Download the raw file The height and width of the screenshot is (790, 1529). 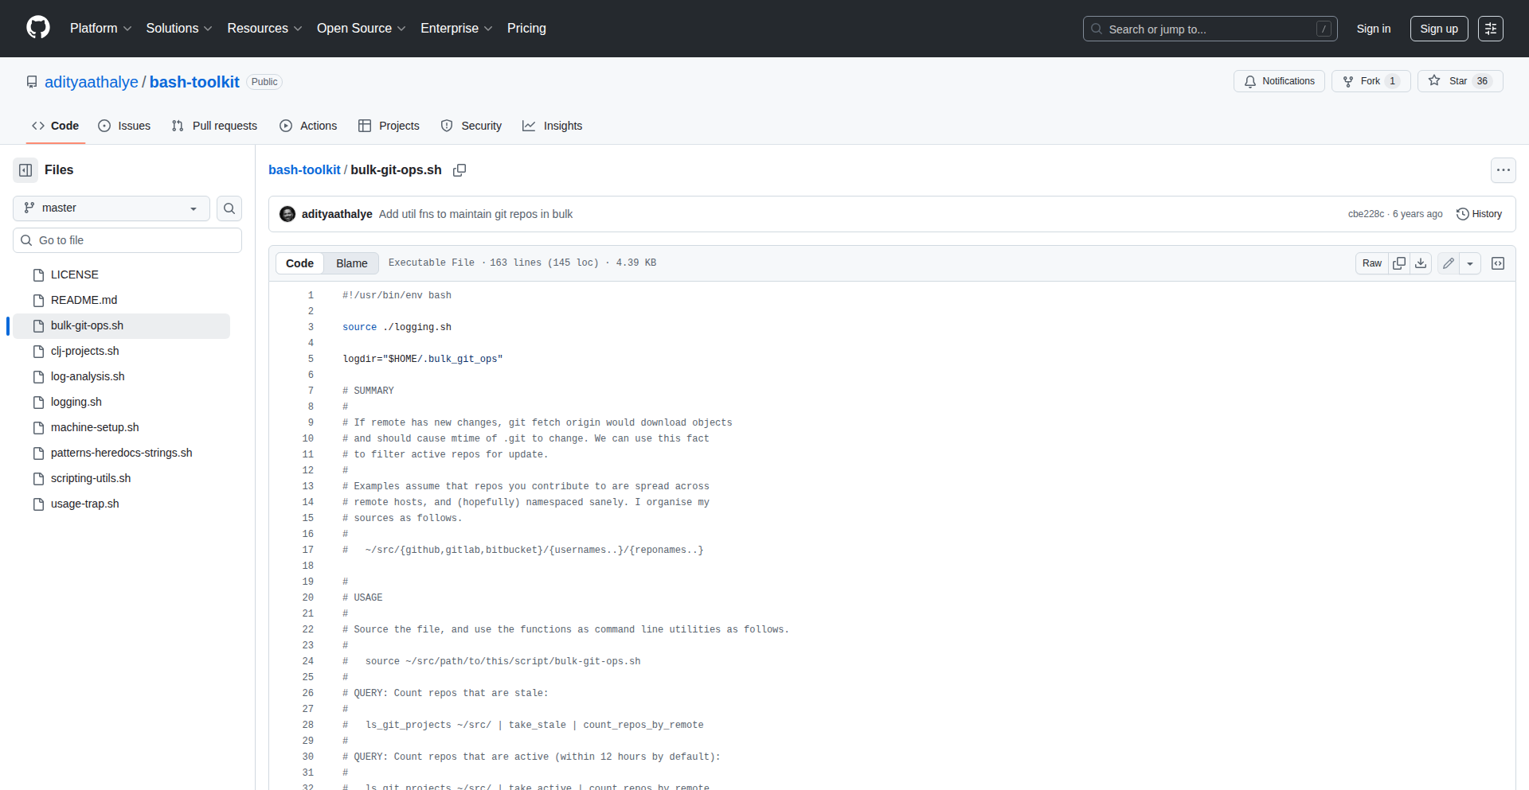1421,263
